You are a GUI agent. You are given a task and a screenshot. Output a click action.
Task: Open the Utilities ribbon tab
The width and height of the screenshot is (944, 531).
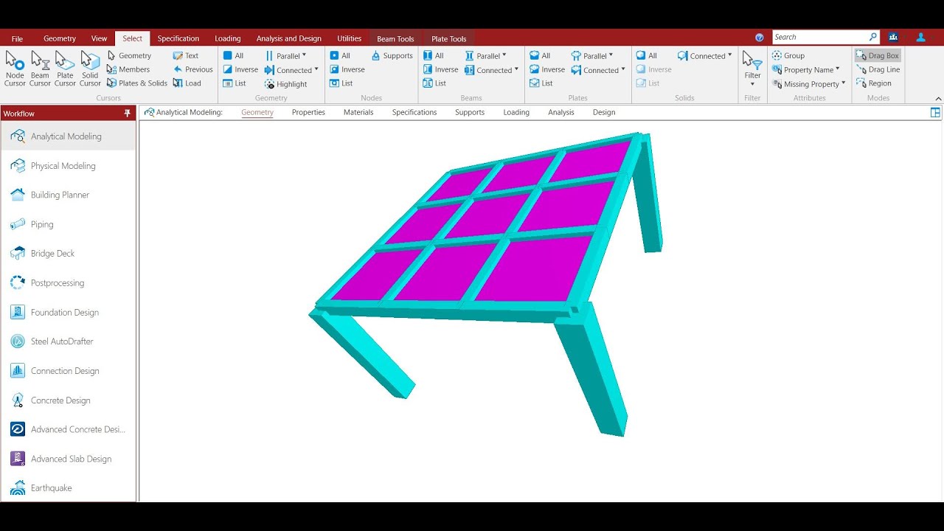(x=350, y=38)
